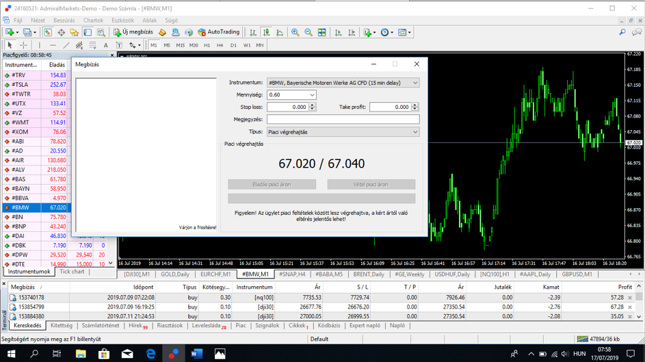Toggle the AutoTrading button
645x362 pixels.
tap(218, 32)
